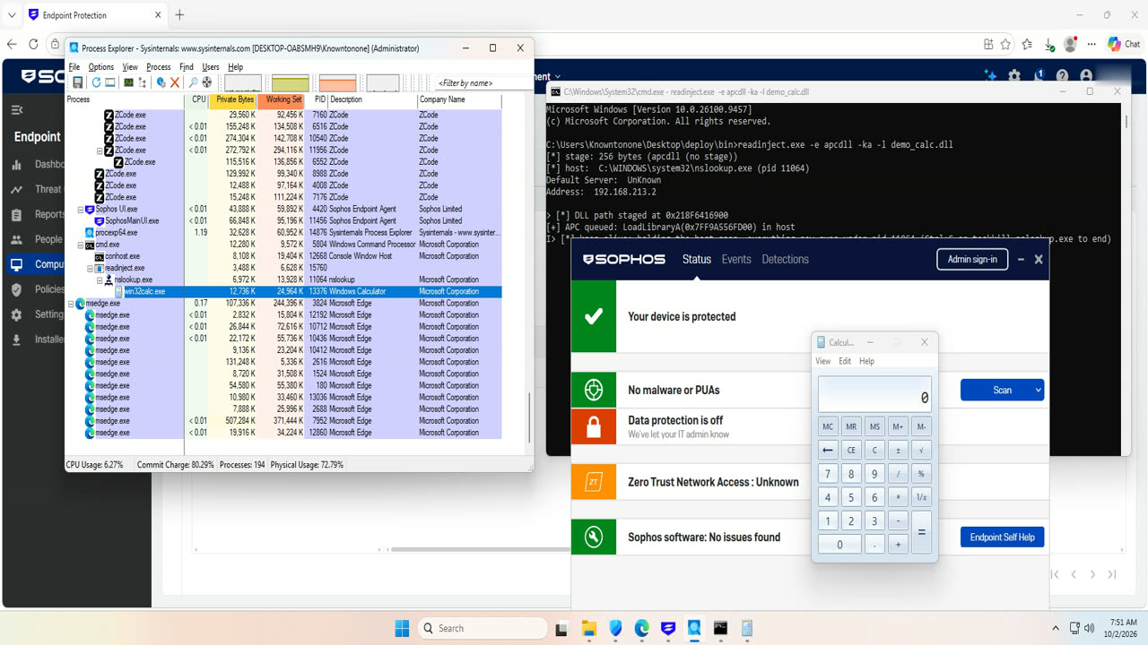Open the Edit menu in Calculator
1148x645 pixels.
845,361
